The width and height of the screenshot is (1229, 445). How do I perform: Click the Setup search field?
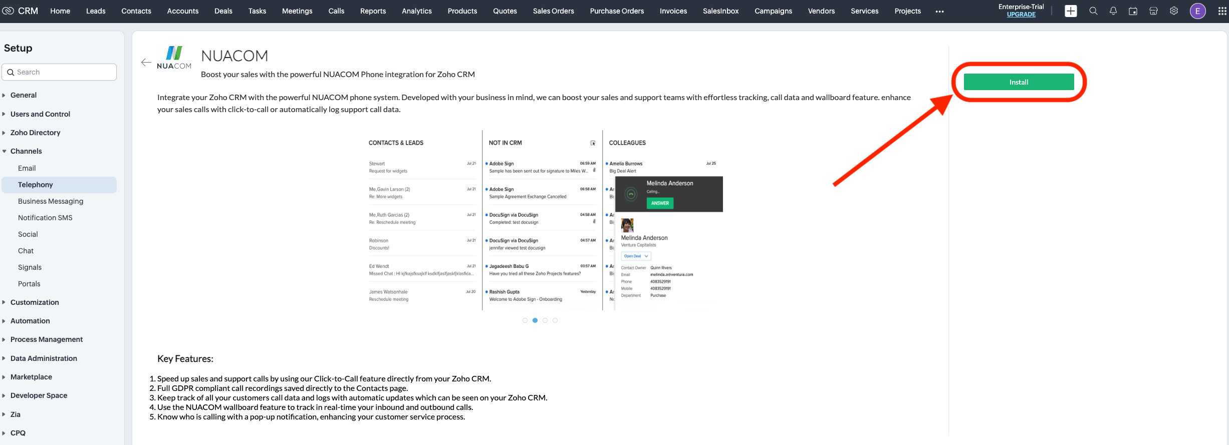coord(59,72)
